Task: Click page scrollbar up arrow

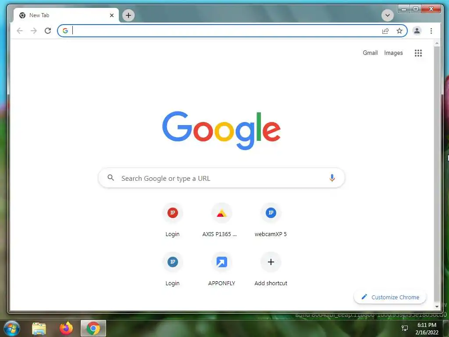Action: tap(437, 43)
